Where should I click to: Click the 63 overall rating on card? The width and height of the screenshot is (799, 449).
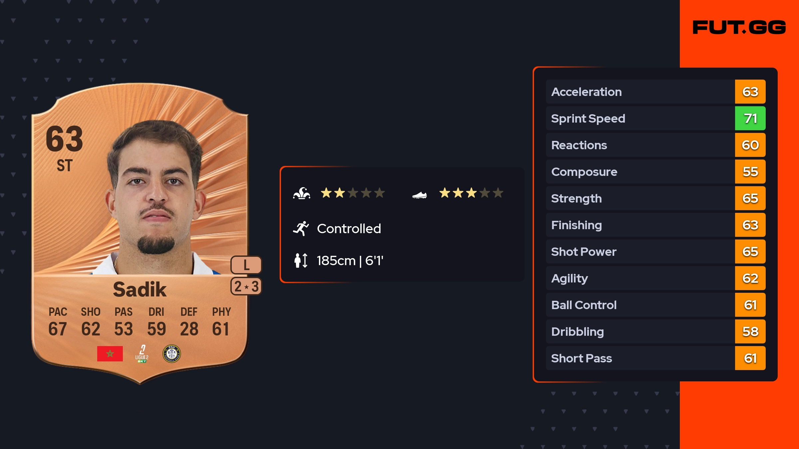coord(64,139)
